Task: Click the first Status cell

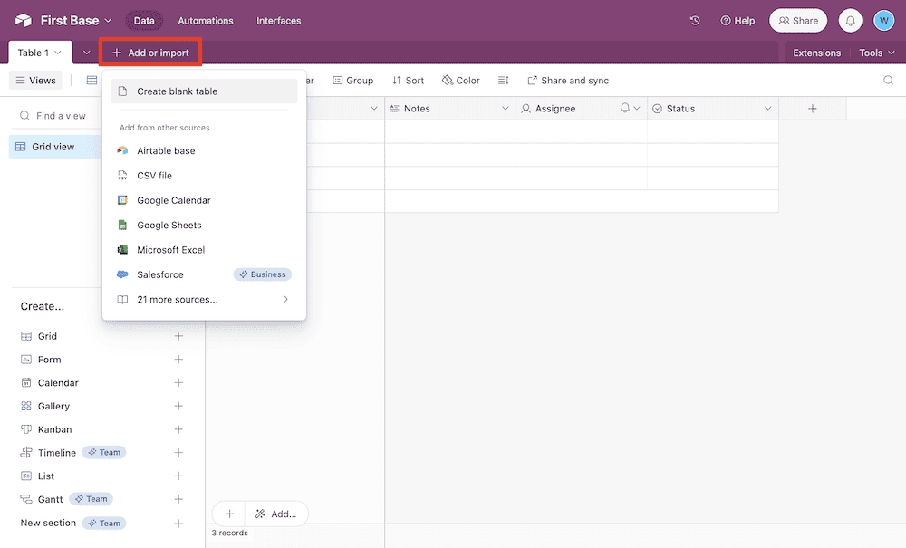Action: 712,131
